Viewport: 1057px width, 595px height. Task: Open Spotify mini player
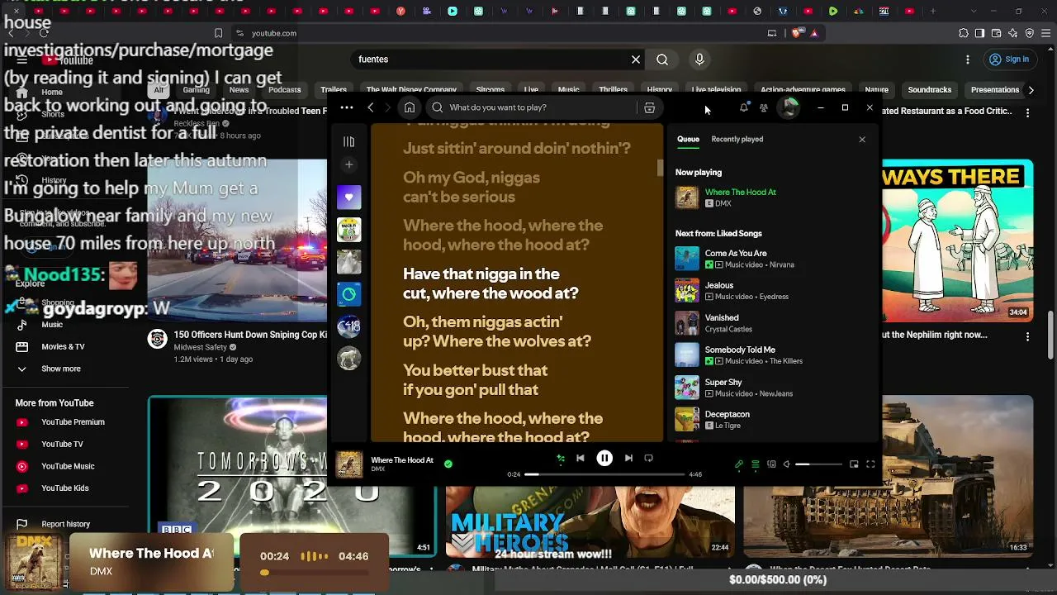[854, 464]
